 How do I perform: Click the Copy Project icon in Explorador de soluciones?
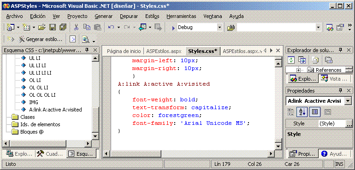302,60
